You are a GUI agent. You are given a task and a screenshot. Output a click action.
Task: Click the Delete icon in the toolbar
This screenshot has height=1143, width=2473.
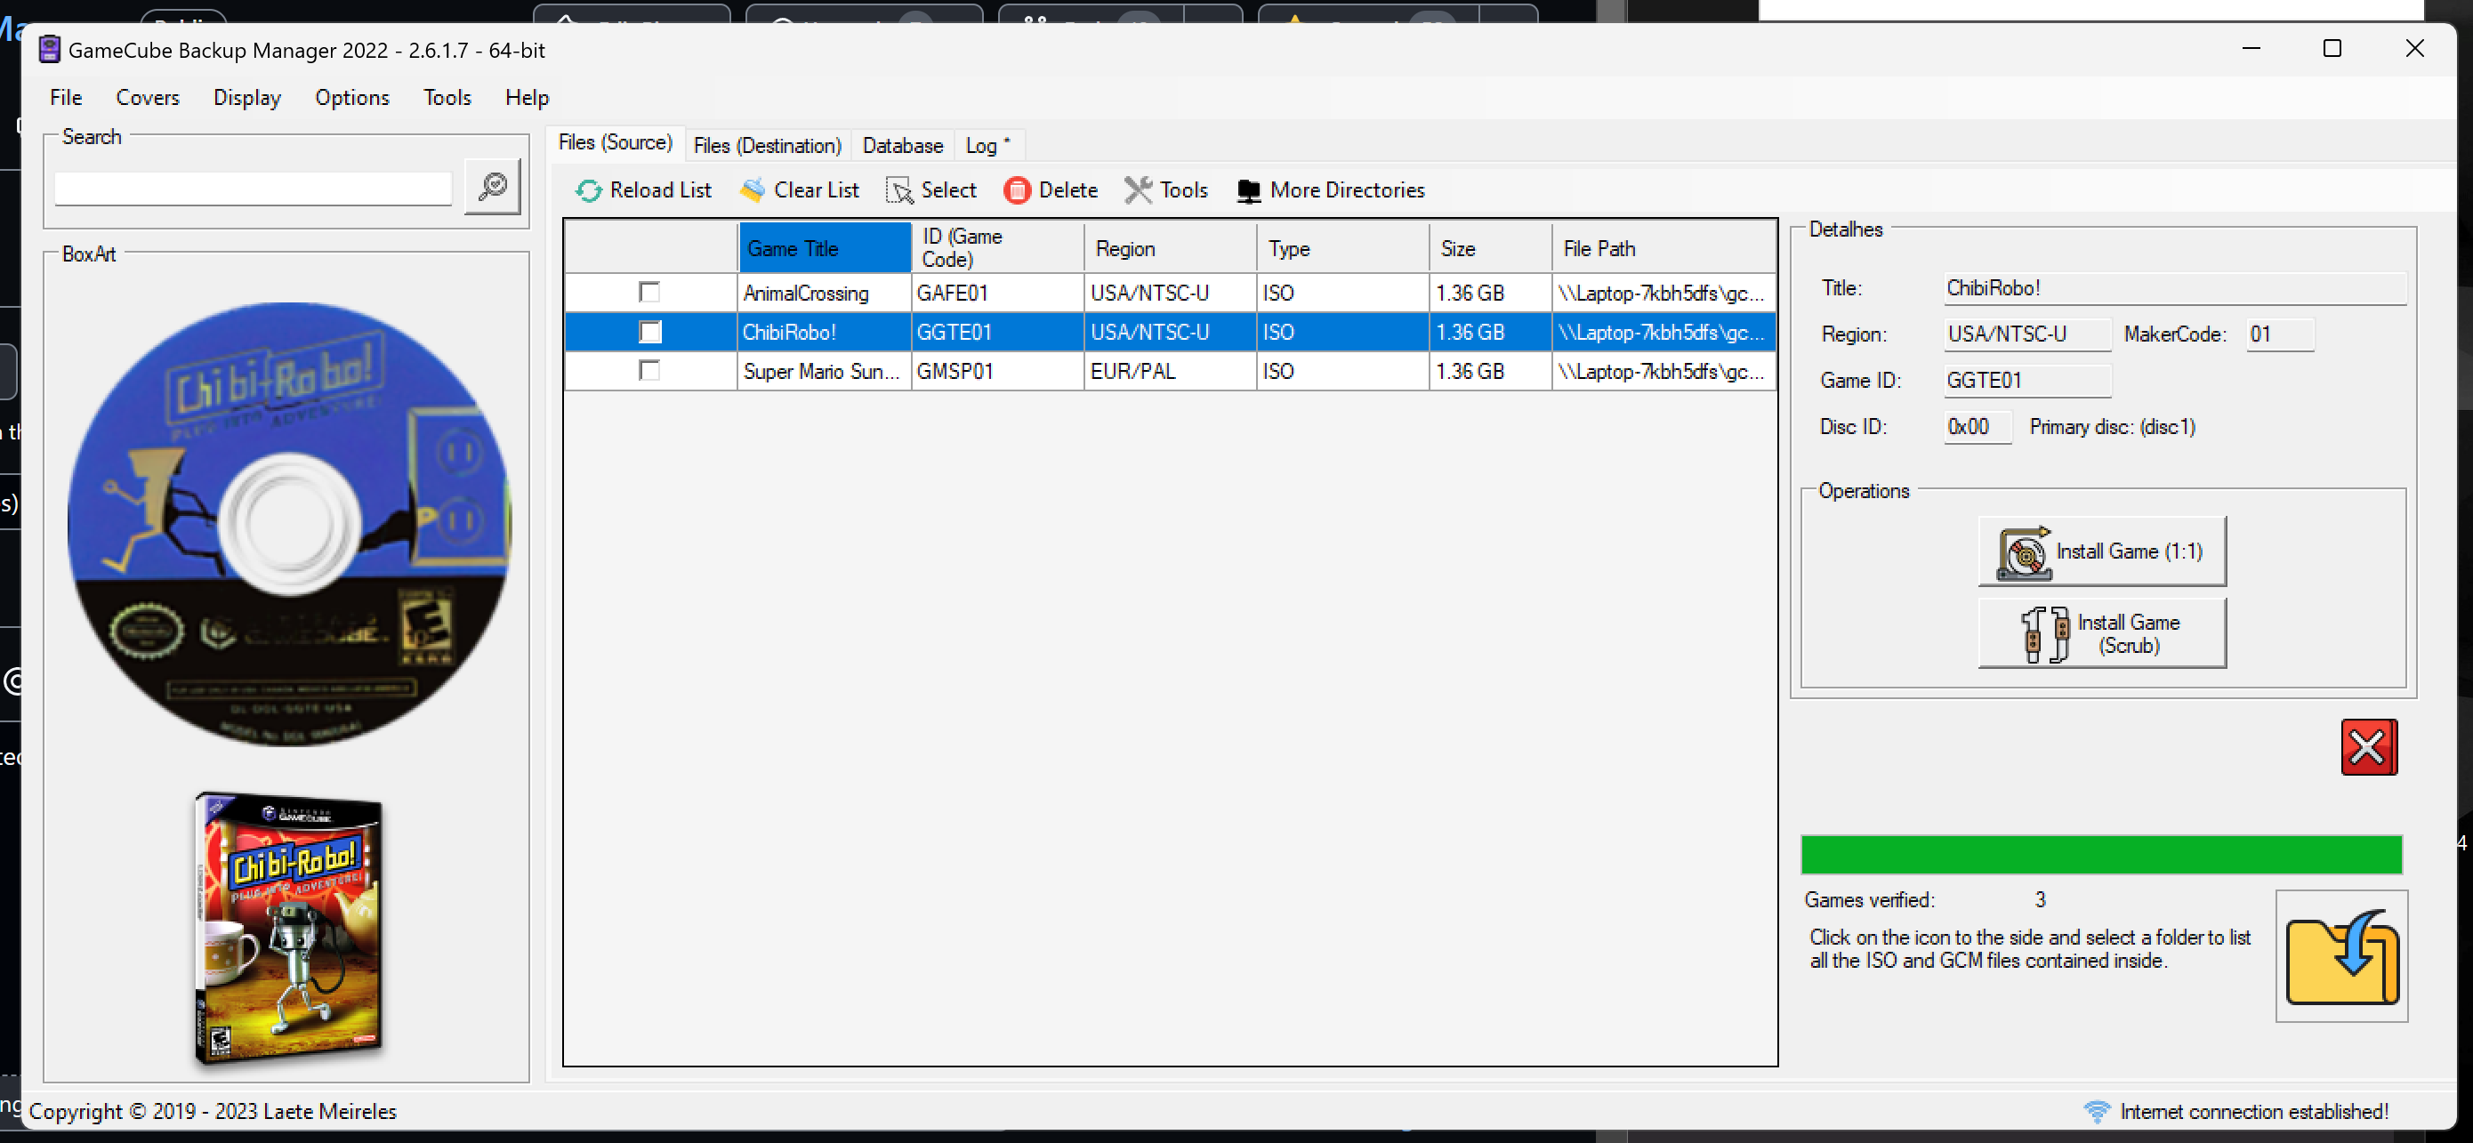1018,190
